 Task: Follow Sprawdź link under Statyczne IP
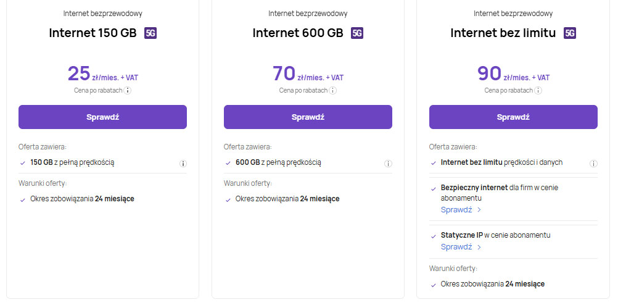461,247
